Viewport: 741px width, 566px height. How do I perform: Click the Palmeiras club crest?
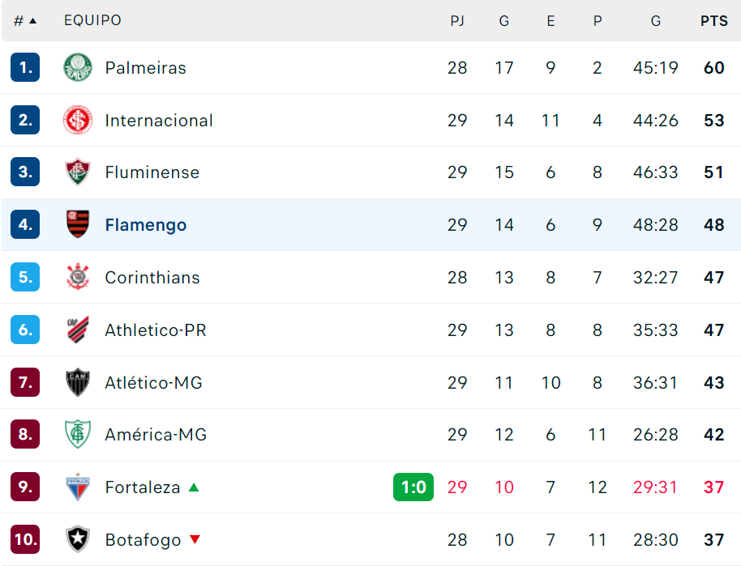(x=78, y=67)
